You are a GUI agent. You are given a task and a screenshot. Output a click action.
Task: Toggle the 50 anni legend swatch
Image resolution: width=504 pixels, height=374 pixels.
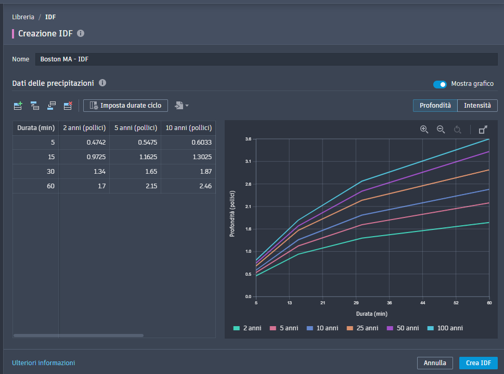(390, 328)
